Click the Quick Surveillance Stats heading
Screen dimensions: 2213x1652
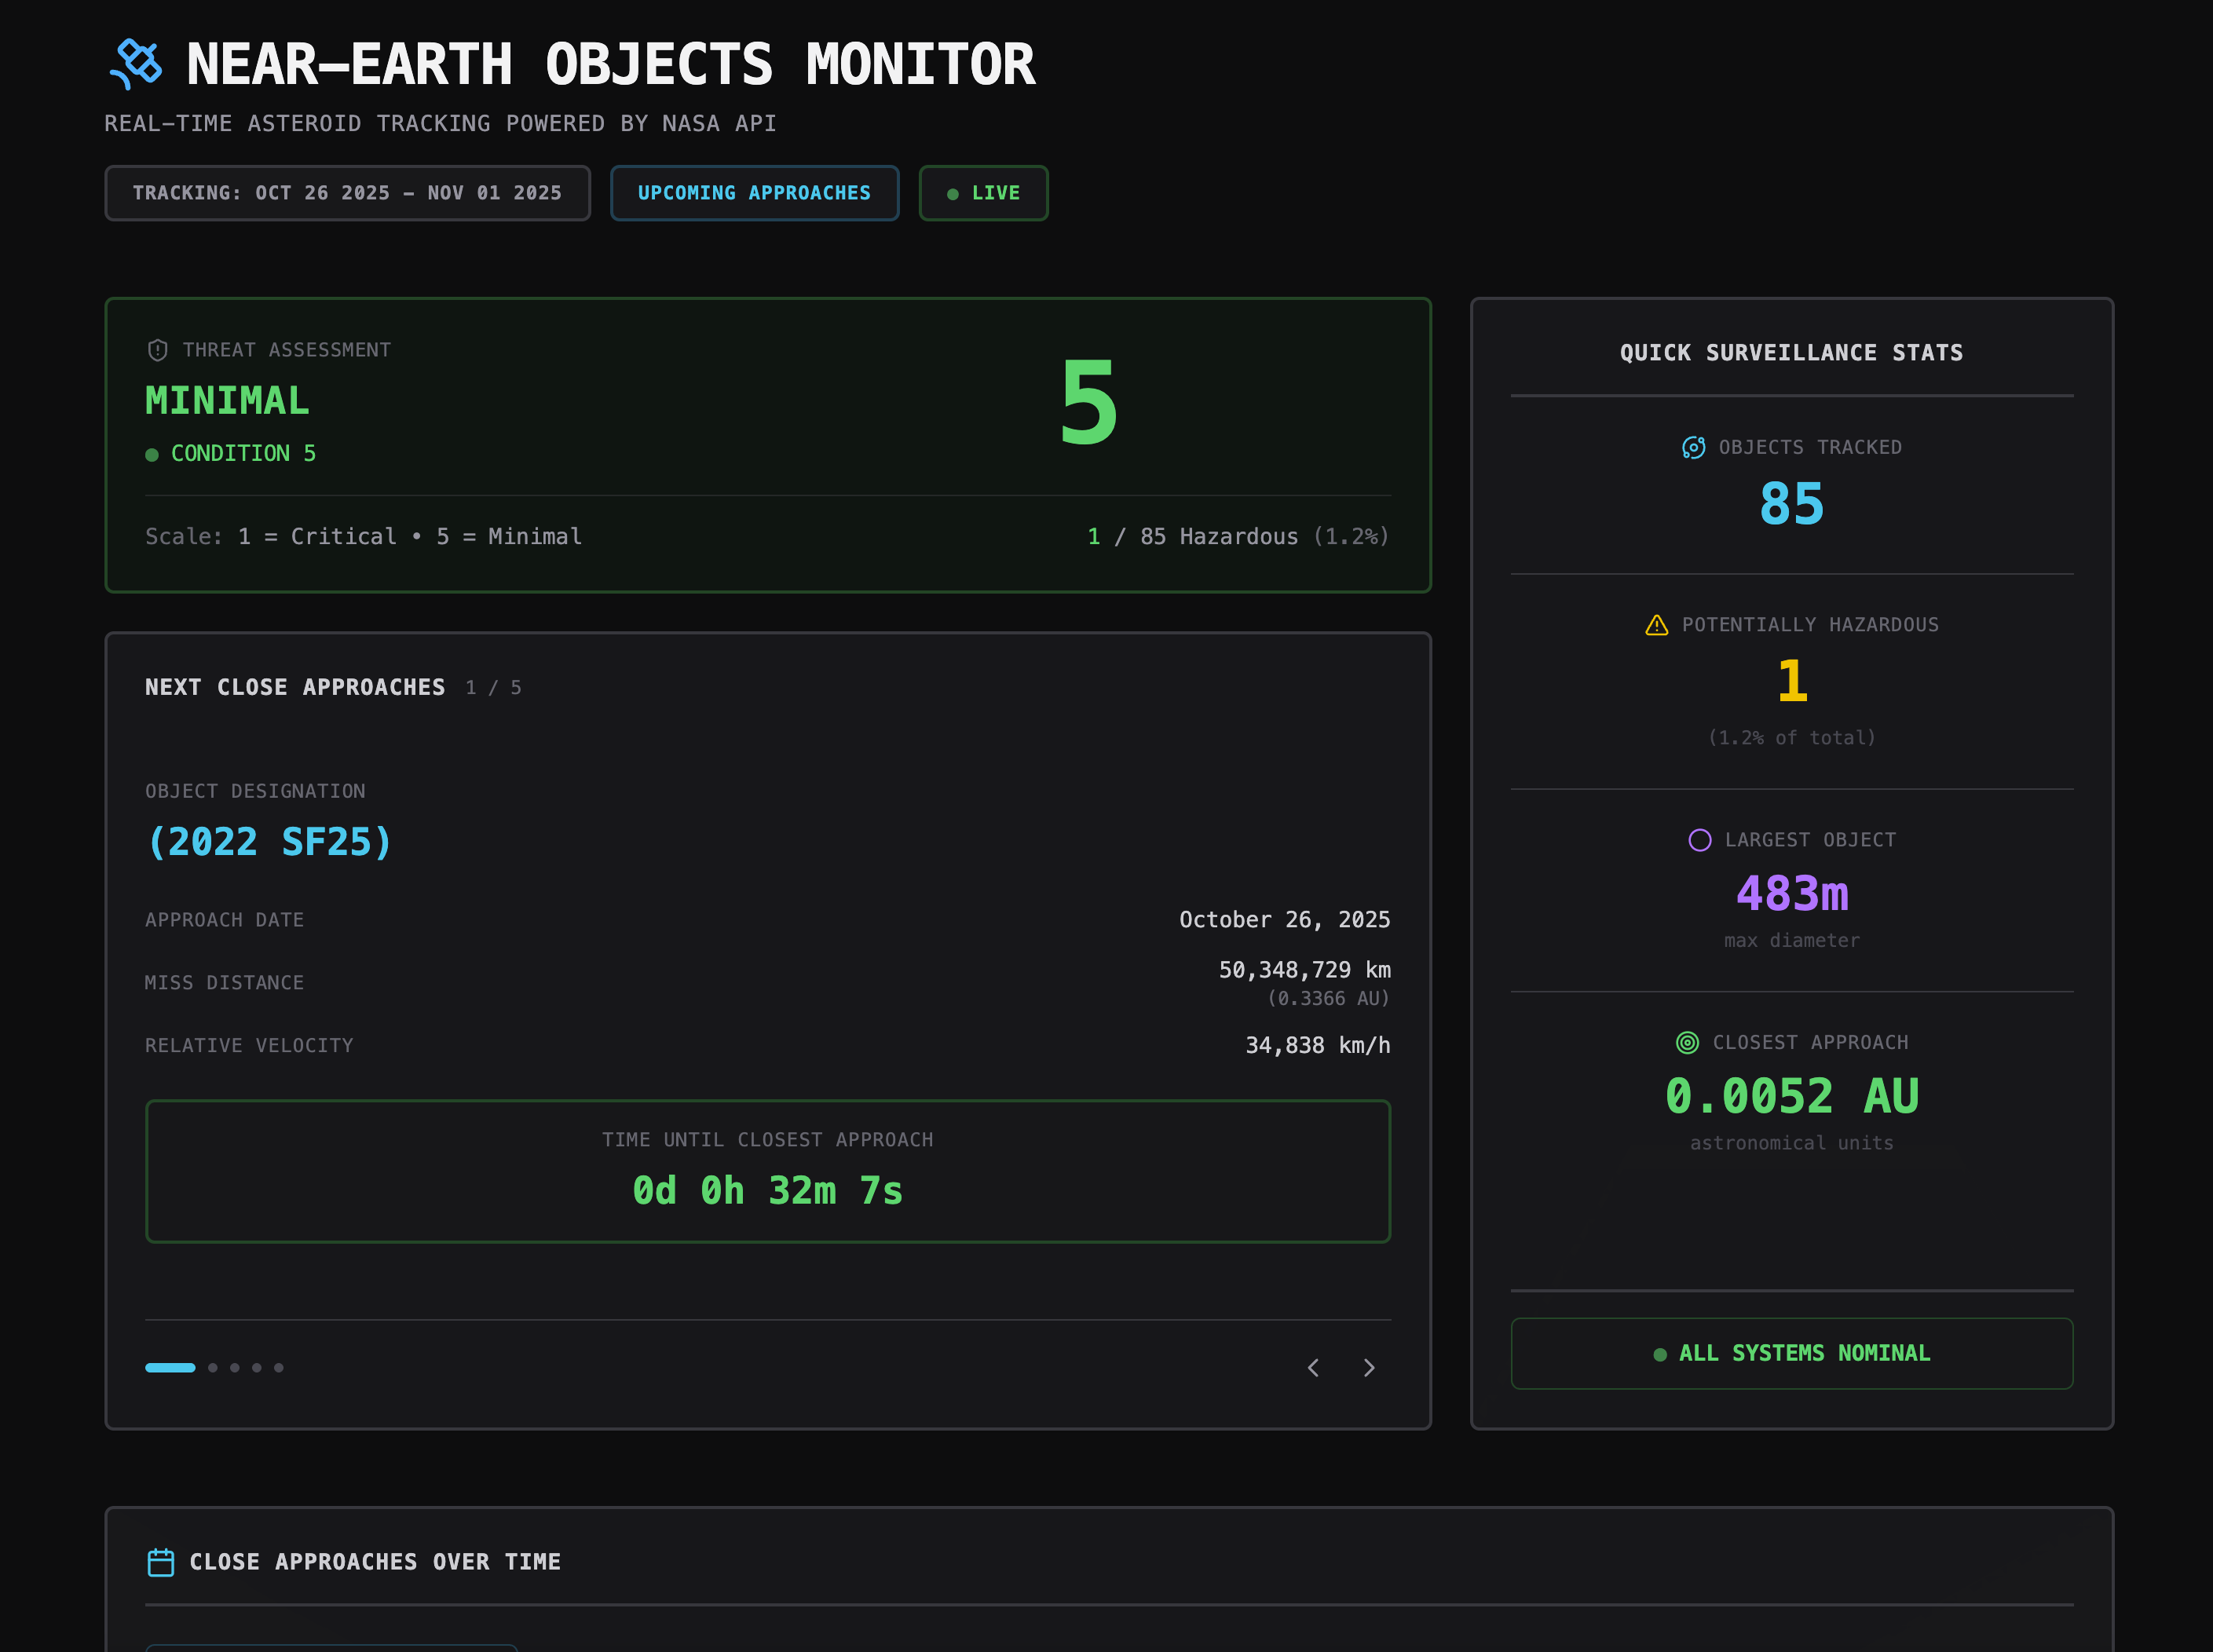click(1791, 353)
